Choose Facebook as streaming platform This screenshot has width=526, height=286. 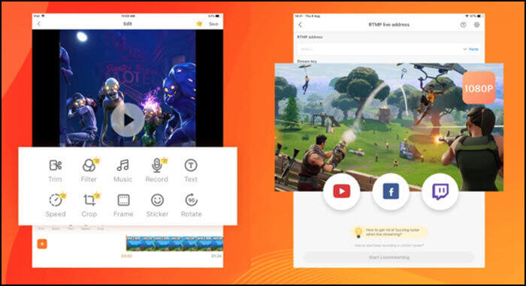point(391,191)
